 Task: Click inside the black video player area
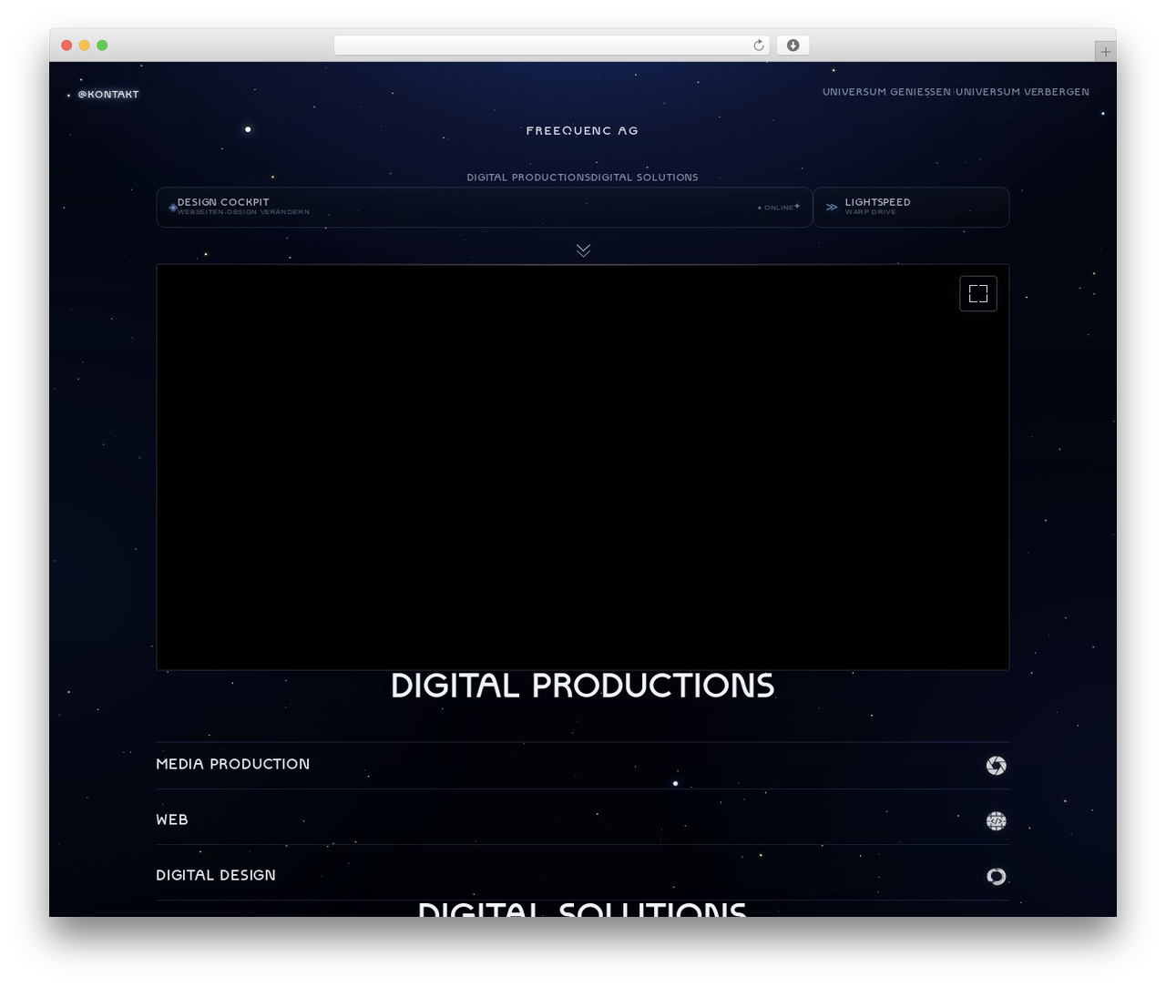tap(583, 467)
